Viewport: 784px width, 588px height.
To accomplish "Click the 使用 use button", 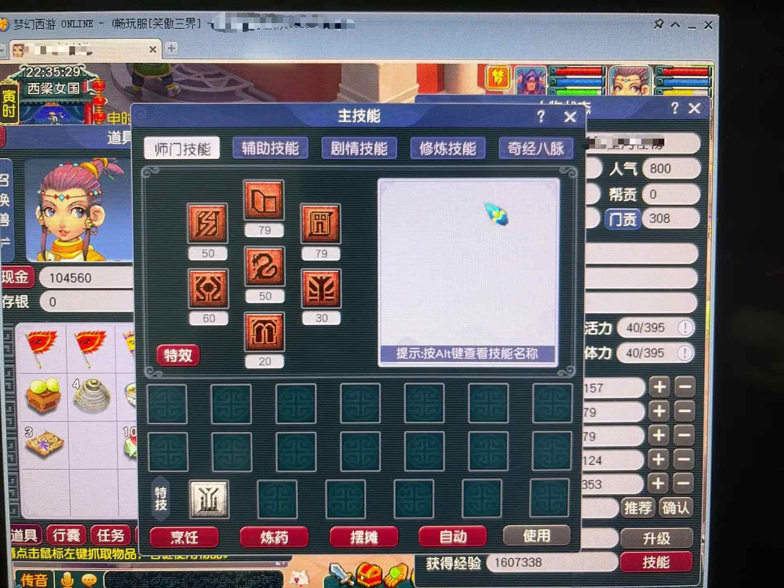I will click(x=536, y=536).
